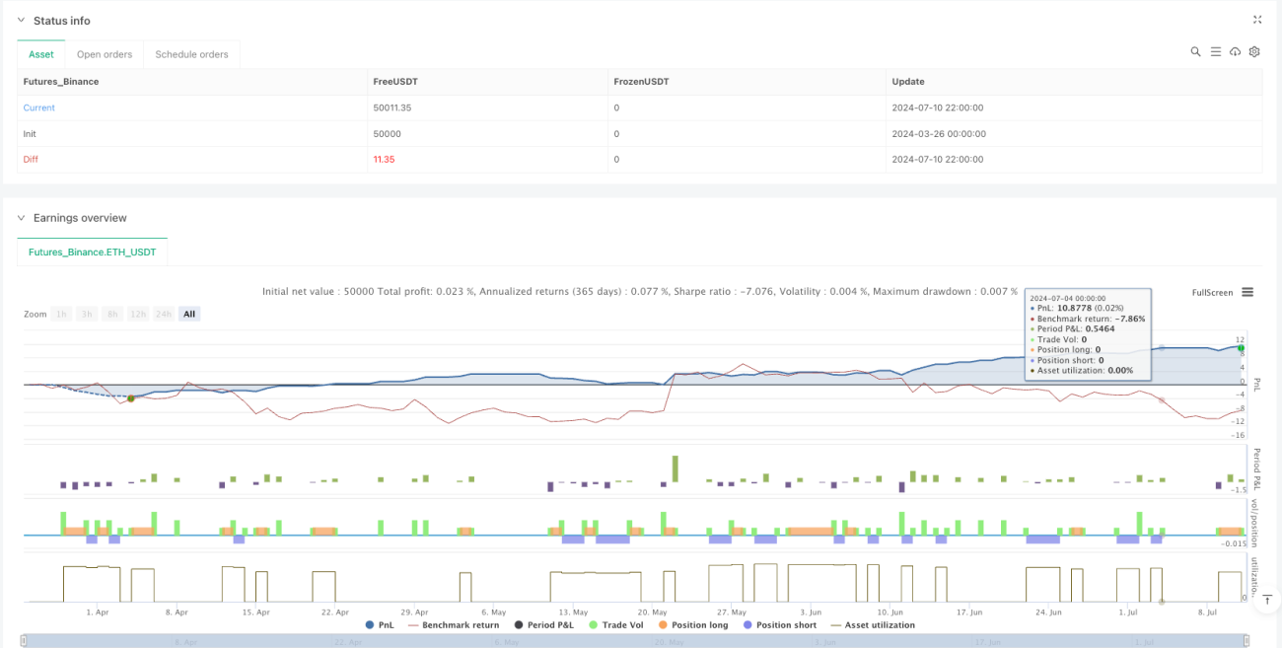Viewport: 1282px width, 648px height.
Task: Click the chart navigator range slider
Action: click(639, 641)
